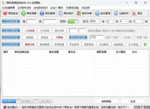The width and height of the screenshot is (150, 109).
Task: Switch to 自动模式二
Action: click(x=27, y=101)
